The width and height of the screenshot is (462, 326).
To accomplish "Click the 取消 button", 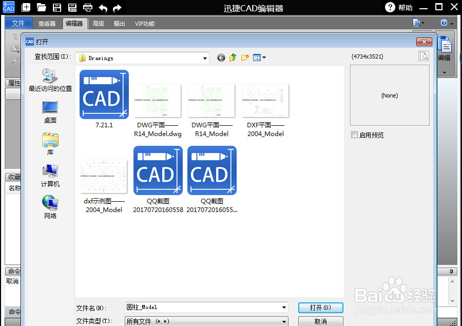I will point(320,321).
